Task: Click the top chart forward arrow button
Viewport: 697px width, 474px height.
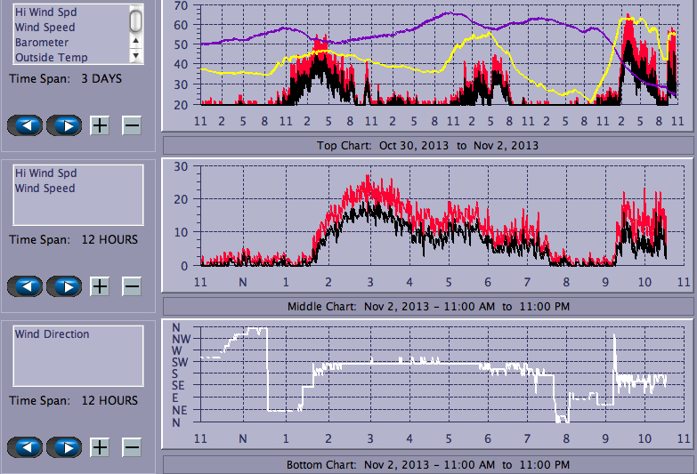Action: (x=64, y=125)
